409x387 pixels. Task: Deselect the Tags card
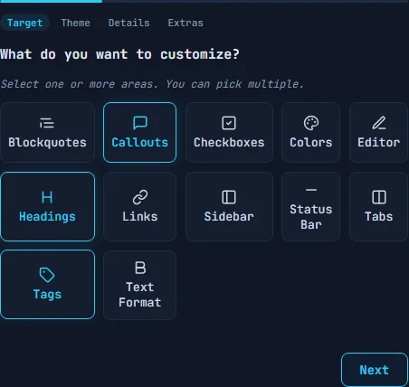(x=48, y=284)
